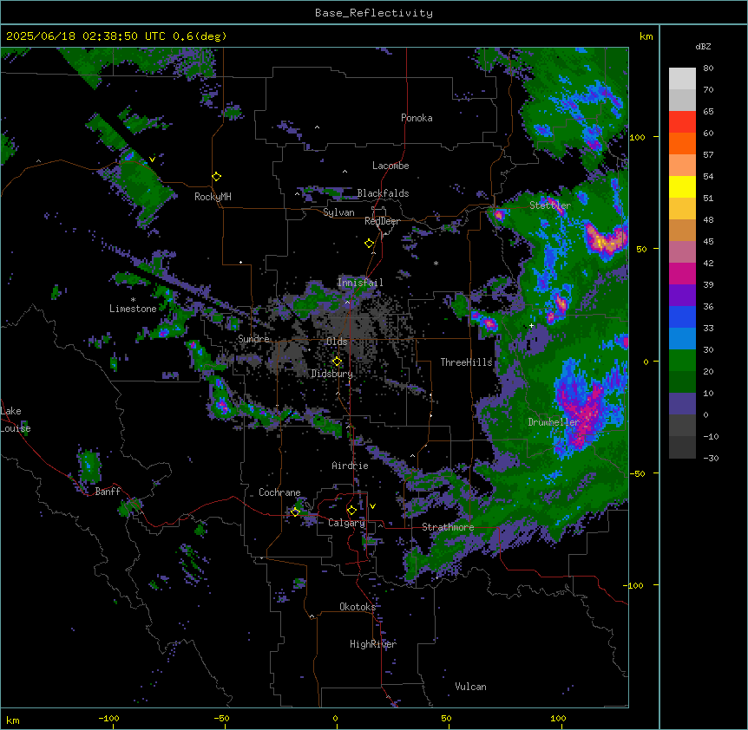Click the Blackfalds label
The height and width of the screenshot is (730, 748).
383,193
